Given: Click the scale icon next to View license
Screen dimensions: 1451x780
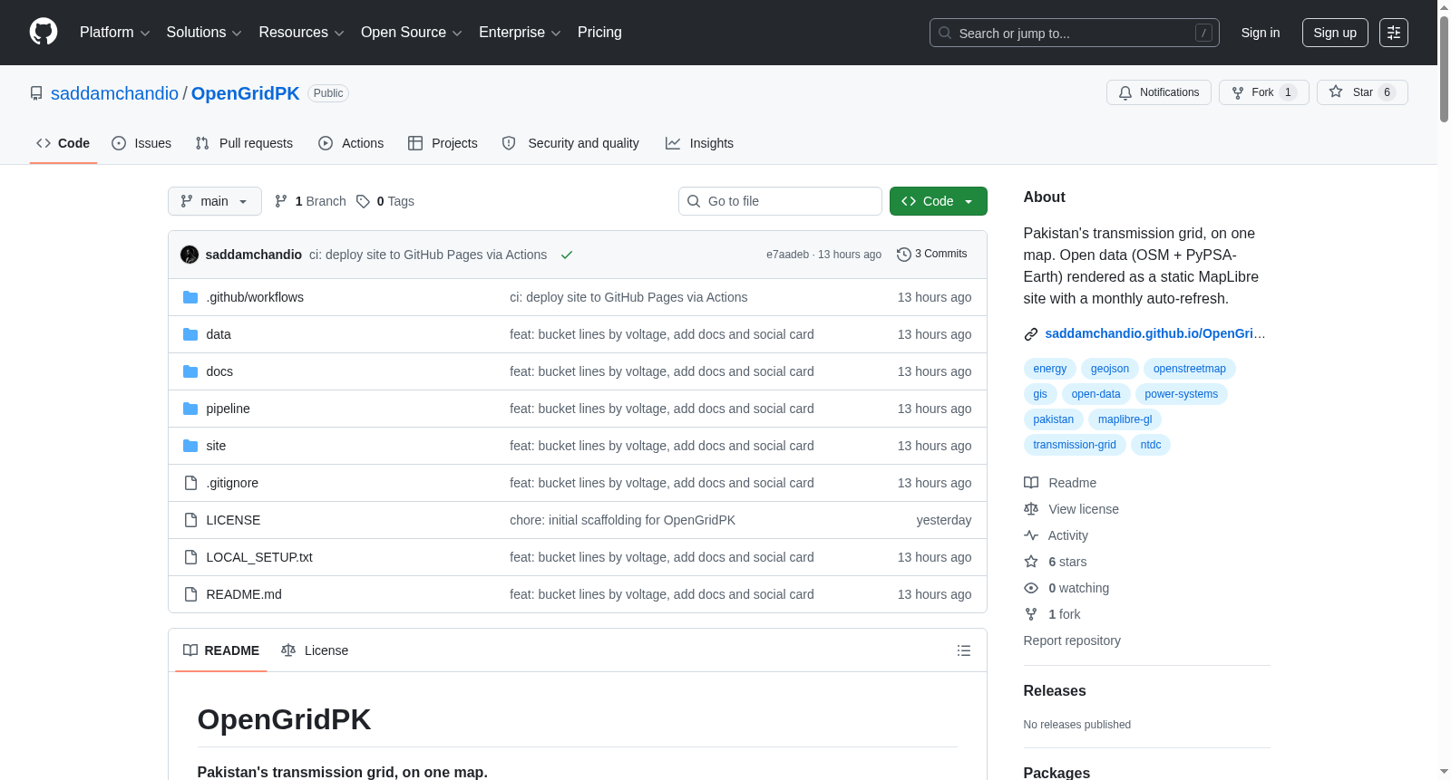Looking at the screenshot, I should (x=1031, y=509).
